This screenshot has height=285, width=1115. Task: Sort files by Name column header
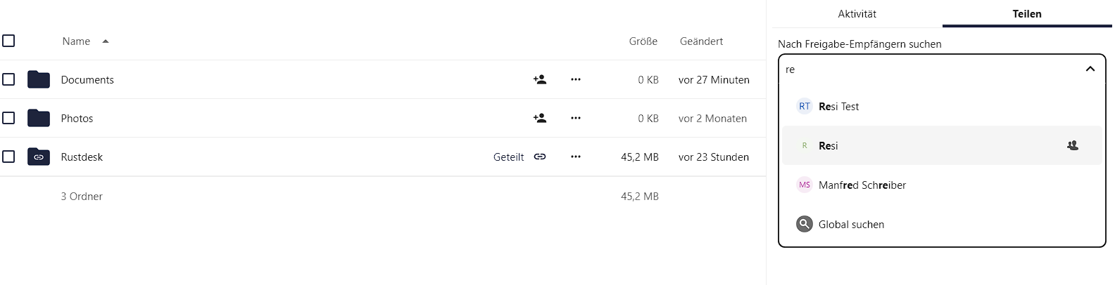point(76,41)
